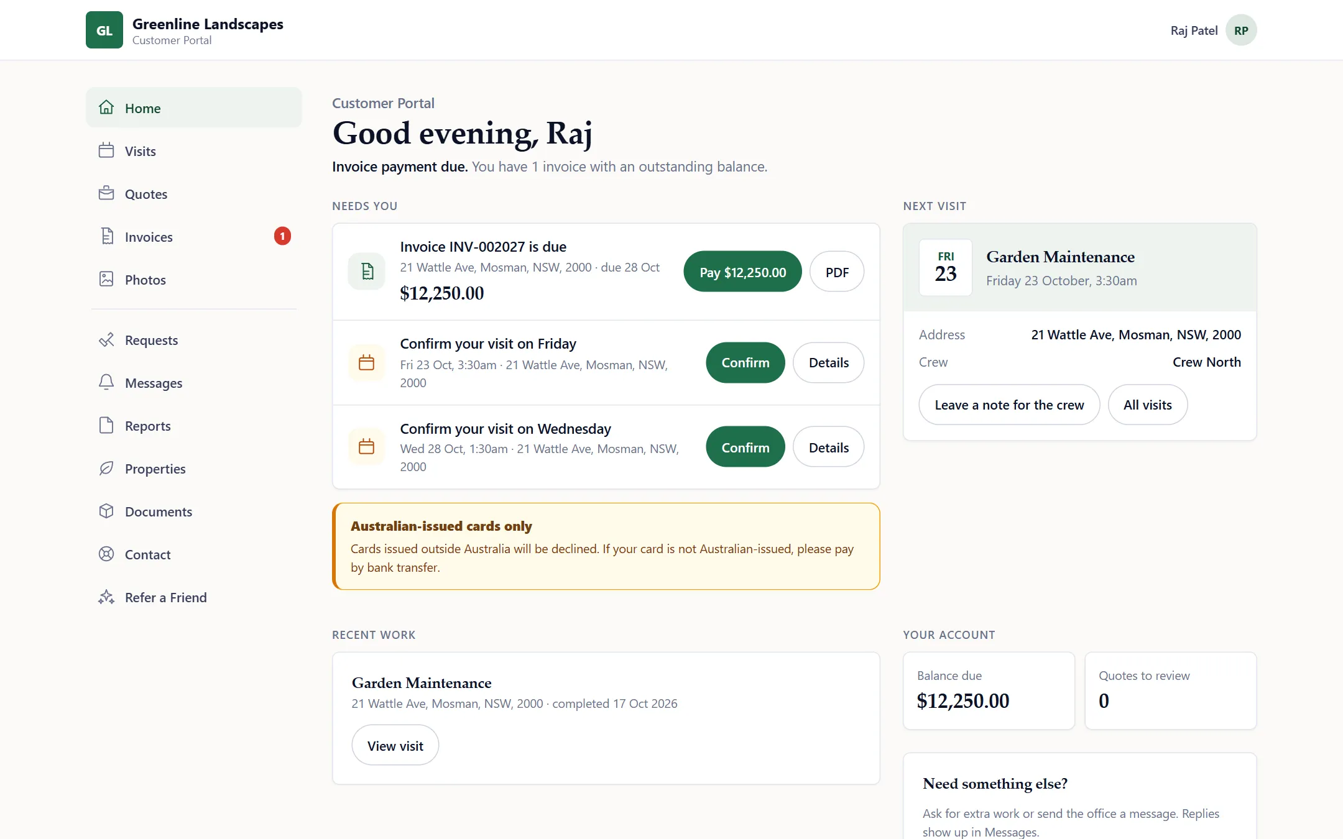The width and height of the screenshot is (1343, 839).
Task: Open the Messages section label
Action: [x=154, y=383]
